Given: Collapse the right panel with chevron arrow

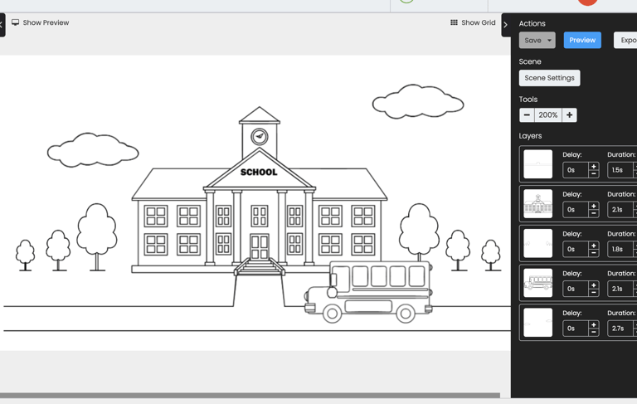Looking at the screenshot, I should [x=505, y=25].
